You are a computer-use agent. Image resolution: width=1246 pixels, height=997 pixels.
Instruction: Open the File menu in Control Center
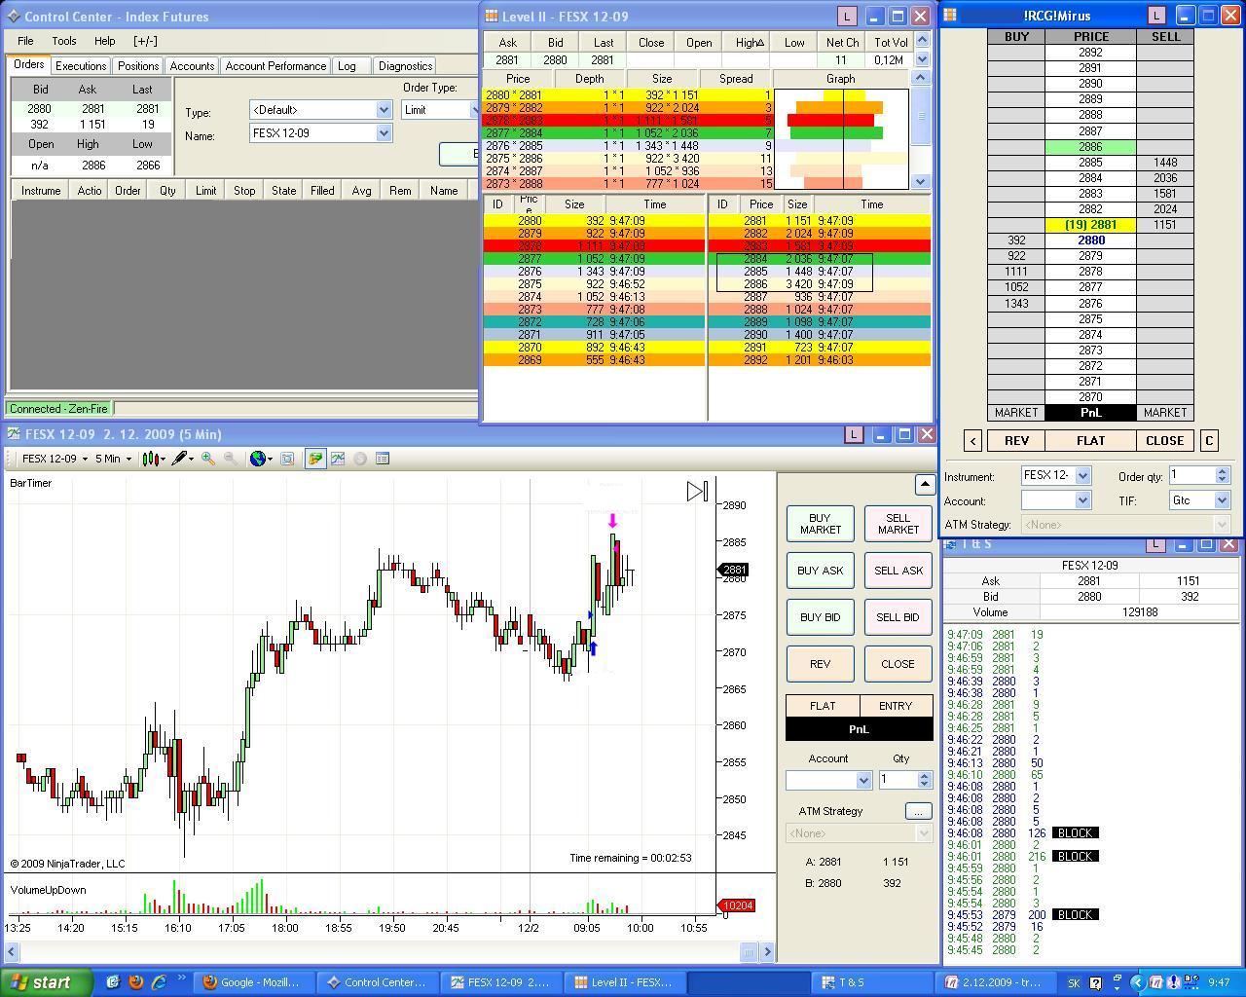[x=25, y=41]
